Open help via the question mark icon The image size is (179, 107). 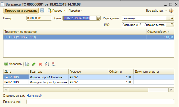coord(171,11)
